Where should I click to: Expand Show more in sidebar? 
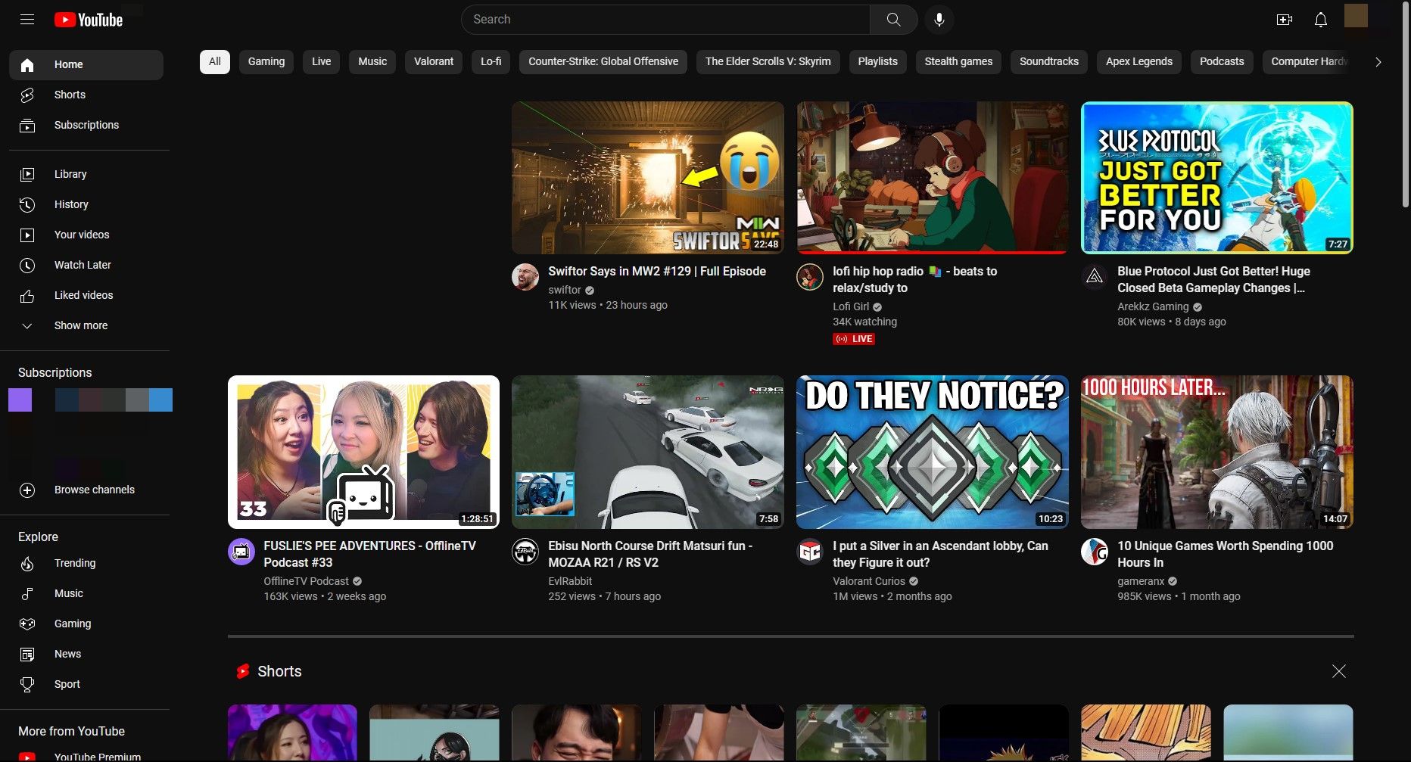80,325
